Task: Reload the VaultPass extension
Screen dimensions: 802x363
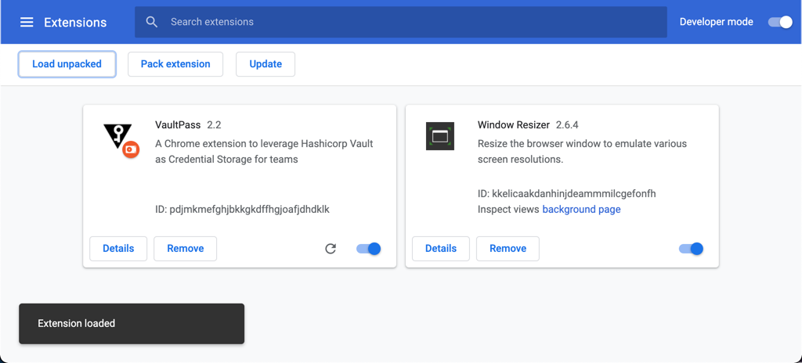Action: pos(331,249)
